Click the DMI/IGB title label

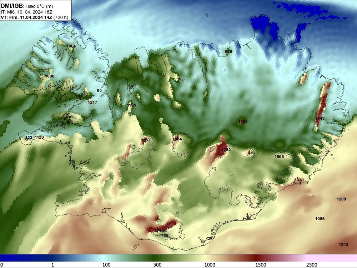(12, 6)
